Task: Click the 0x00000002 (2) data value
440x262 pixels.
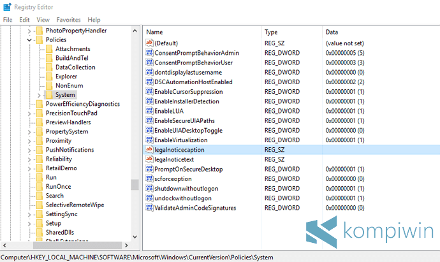Action: [x=345, y=82]
